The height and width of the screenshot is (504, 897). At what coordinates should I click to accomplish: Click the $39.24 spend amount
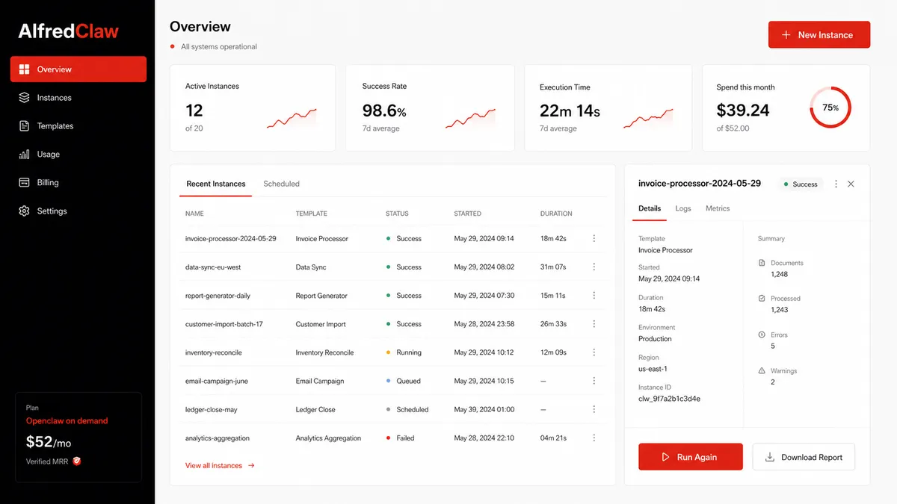tap(743, 111)
